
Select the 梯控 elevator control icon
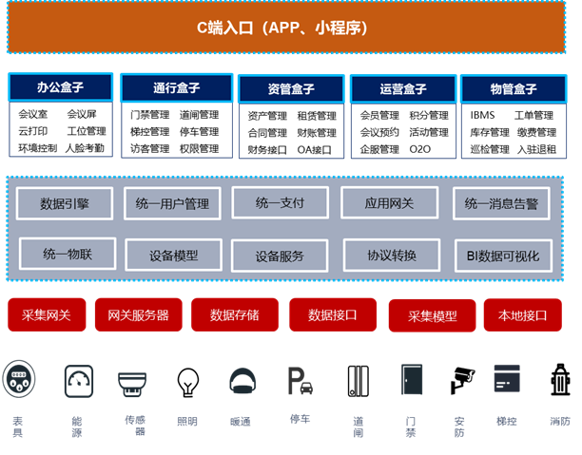506,379
